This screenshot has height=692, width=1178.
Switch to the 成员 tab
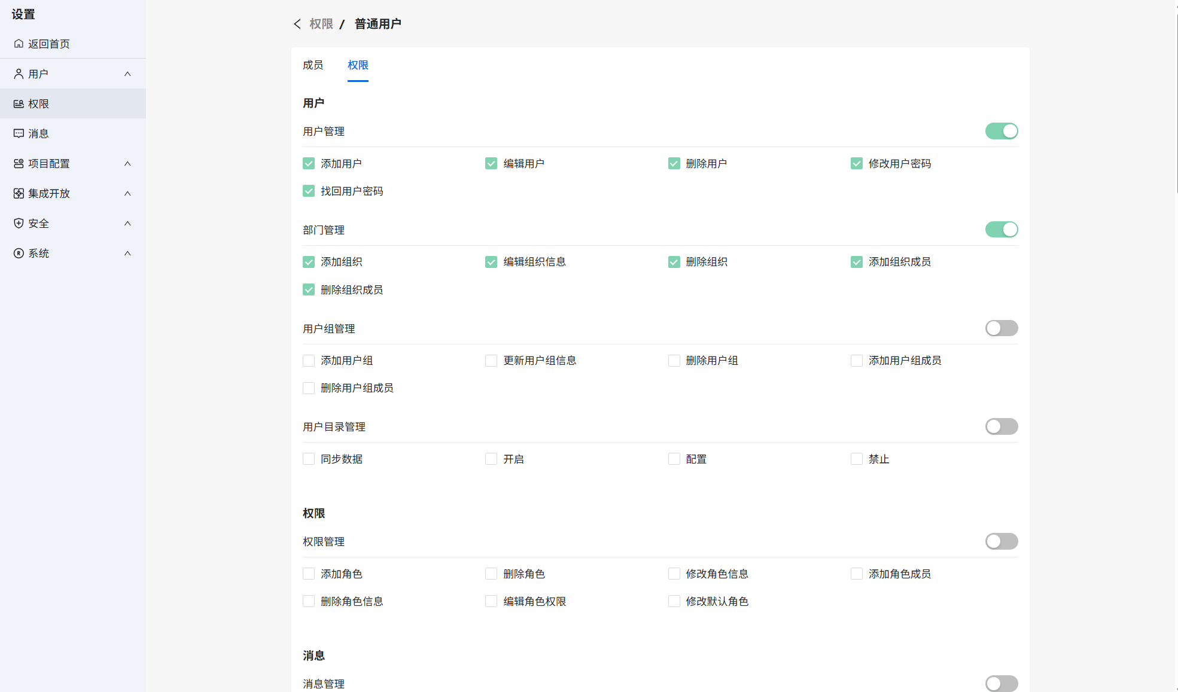(313, 65)
